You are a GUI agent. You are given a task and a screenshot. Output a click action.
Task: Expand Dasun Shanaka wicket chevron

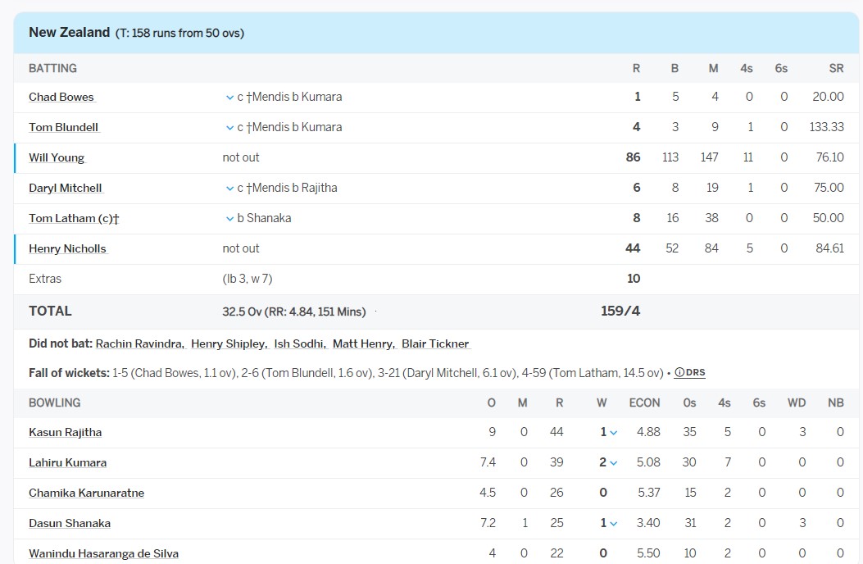tap(614, 524)
